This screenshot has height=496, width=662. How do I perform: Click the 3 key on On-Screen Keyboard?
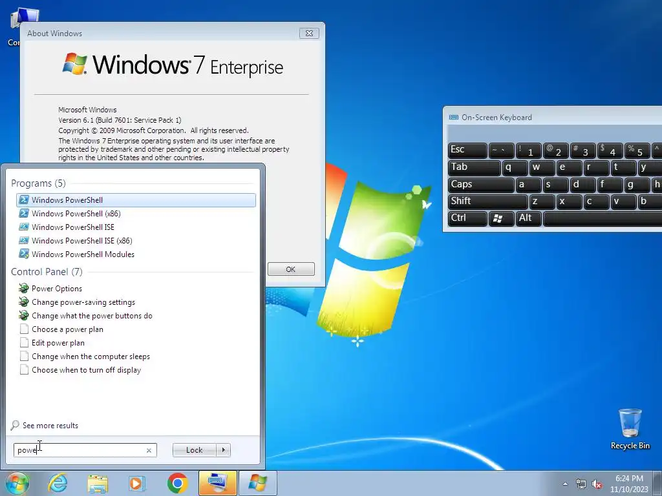coord(582,150)
